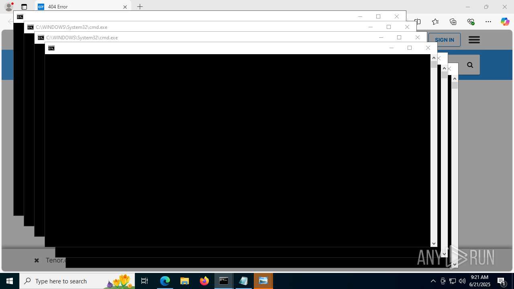This screenshot has width=514, height=289.
Task: Open the volume speaker tray icon
Action: coord(462,281)
